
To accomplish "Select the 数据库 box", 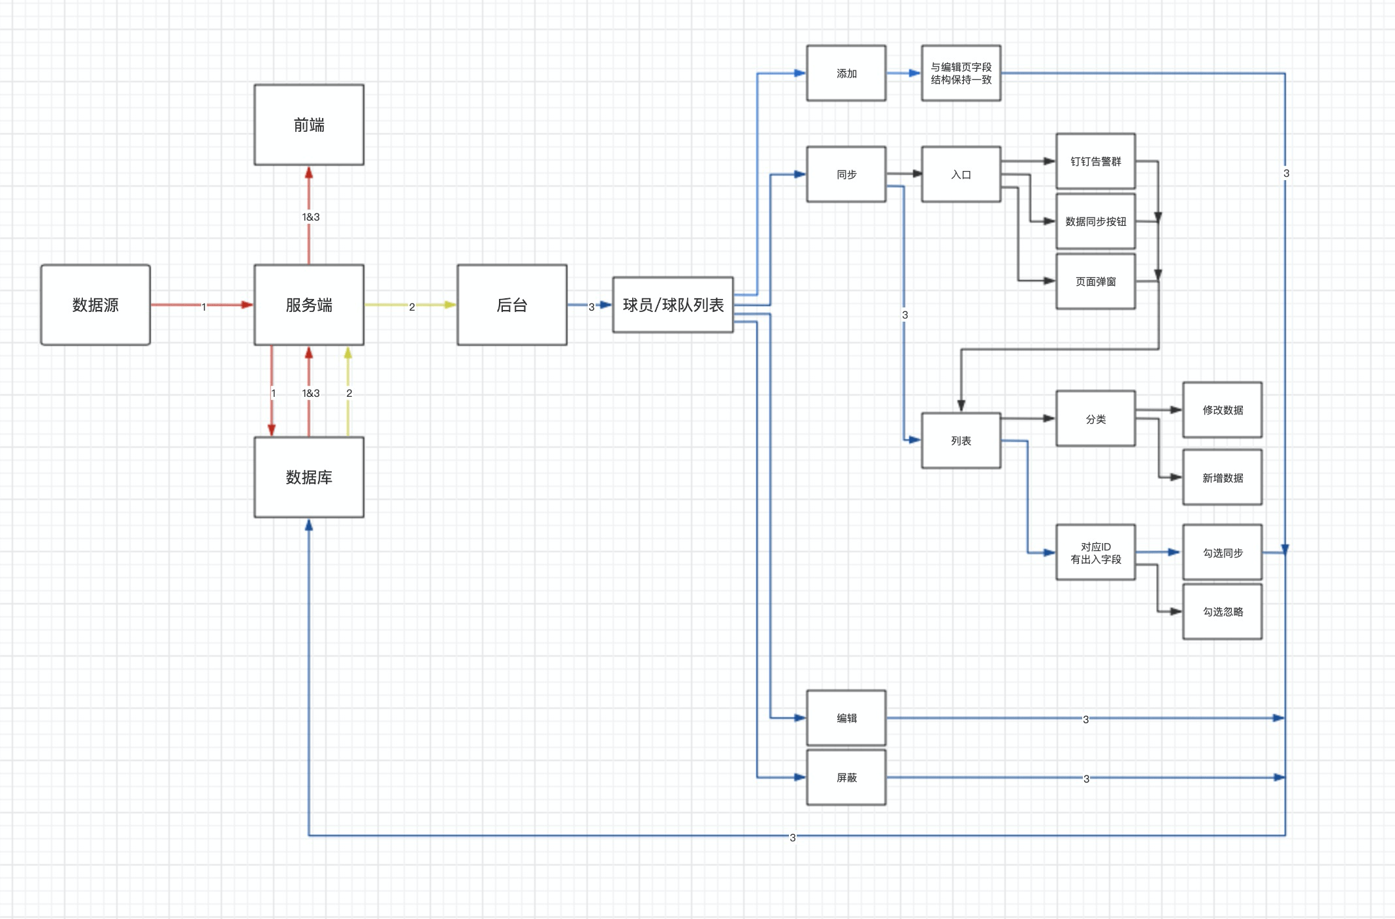I will point(309,477).
